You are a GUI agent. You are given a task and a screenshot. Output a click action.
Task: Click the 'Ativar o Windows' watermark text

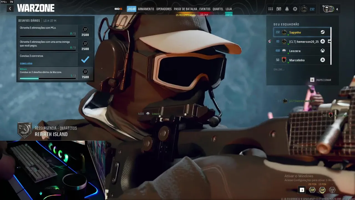pyautogui.click(x=299, y=176)
